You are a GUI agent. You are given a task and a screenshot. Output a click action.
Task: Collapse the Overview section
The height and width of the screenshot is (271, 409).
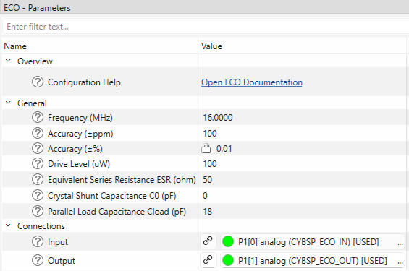click(x=8, y=61)
